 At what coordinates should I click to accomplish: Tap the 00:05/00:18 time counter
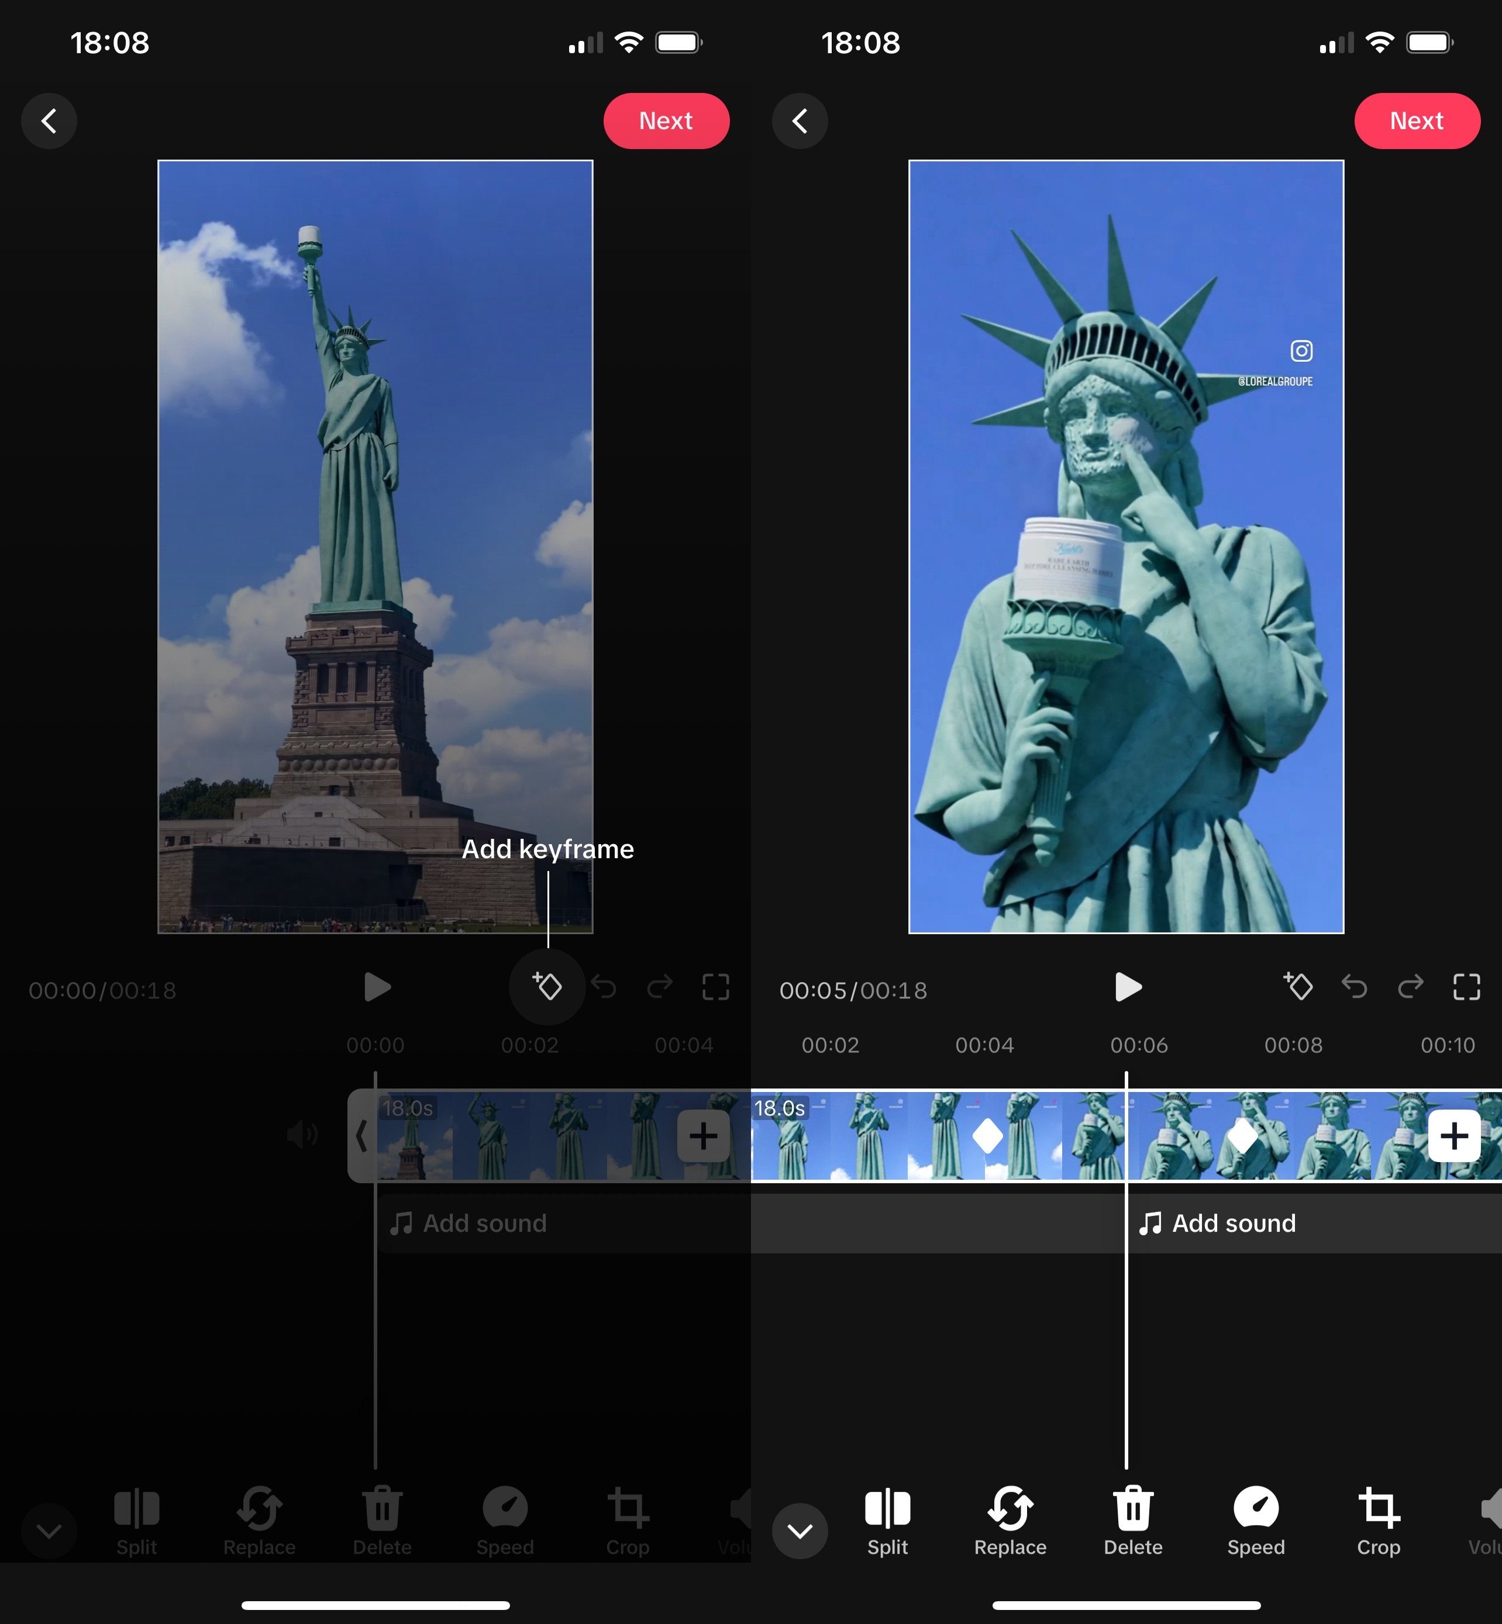pos(853,990)
